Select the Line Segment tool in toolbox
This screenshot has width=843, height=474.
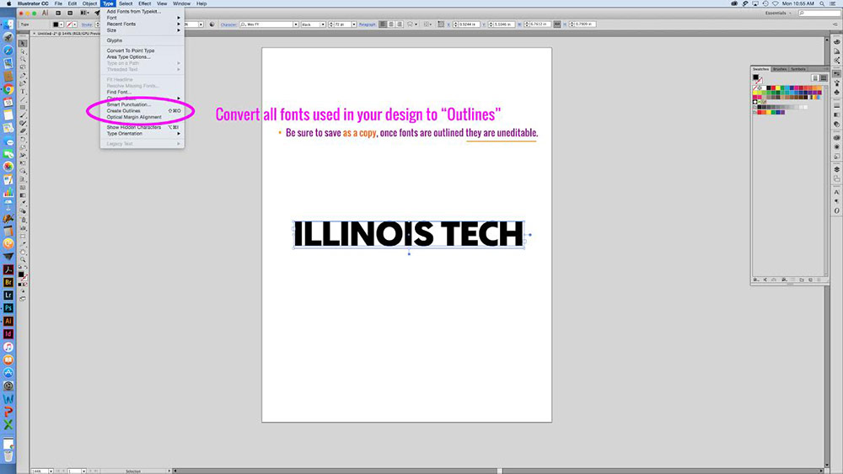(23, 99)
